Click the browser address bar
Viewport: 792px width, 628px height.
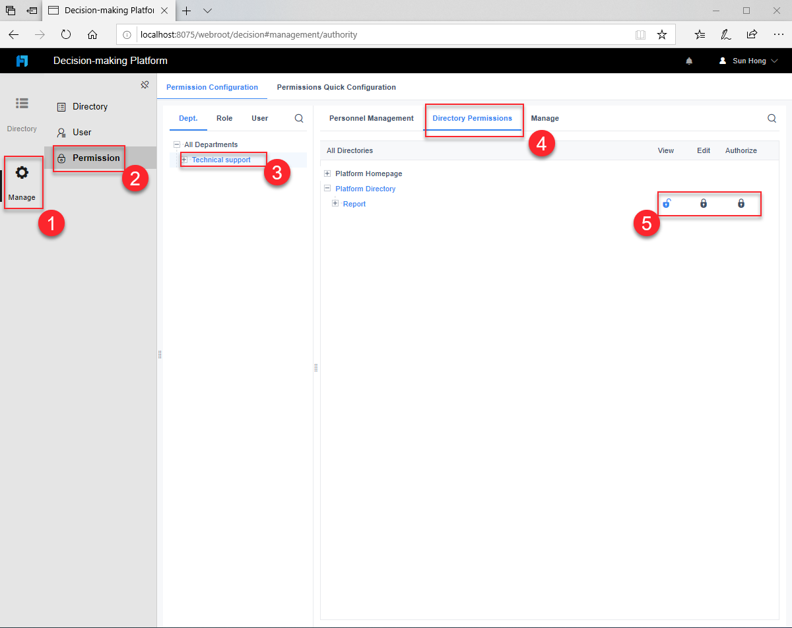(330, 34)
